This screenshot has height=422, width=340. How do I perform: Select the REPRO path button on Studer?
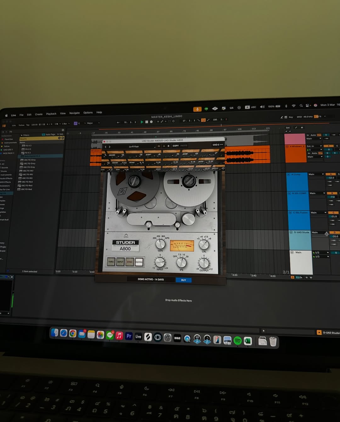pyautogui.click(x=139, y=262)
